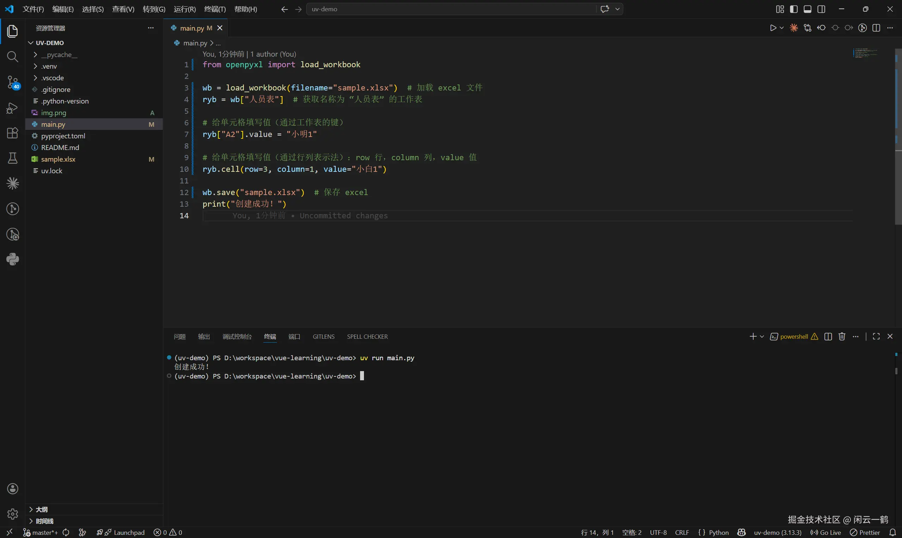
Task: Expand the 大纲 outline section
Action: pyautogui.click(x=41, y=509)
